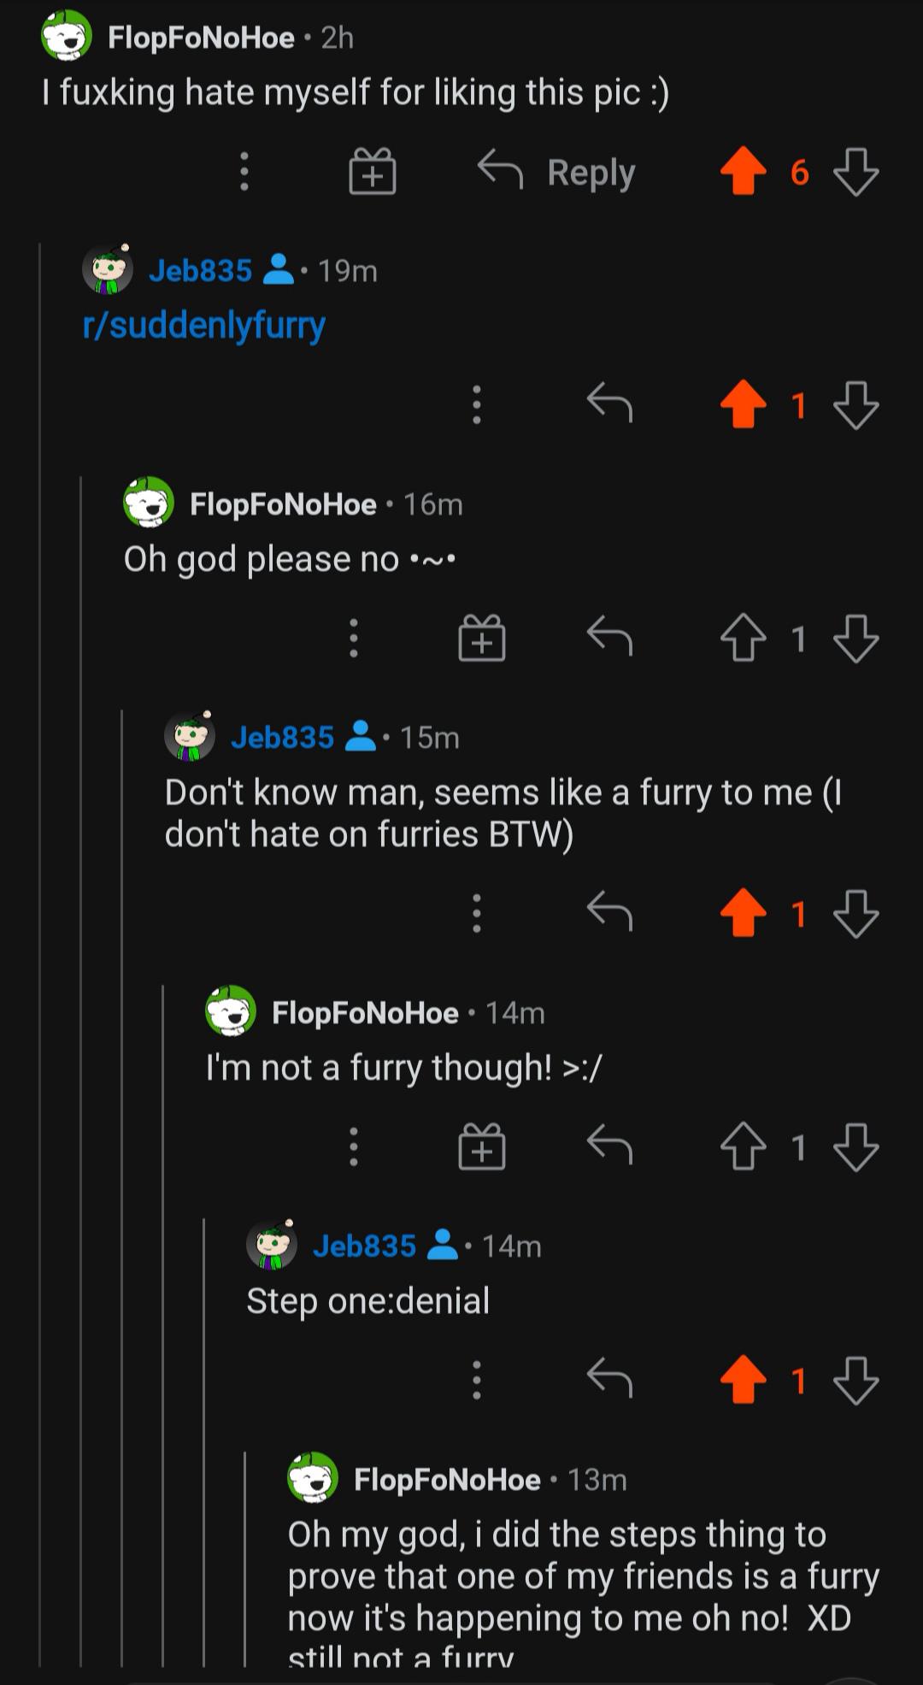Click the Reply button on top comment
923x1685 pixels.
pyautogui.click(x=557, y=172)
